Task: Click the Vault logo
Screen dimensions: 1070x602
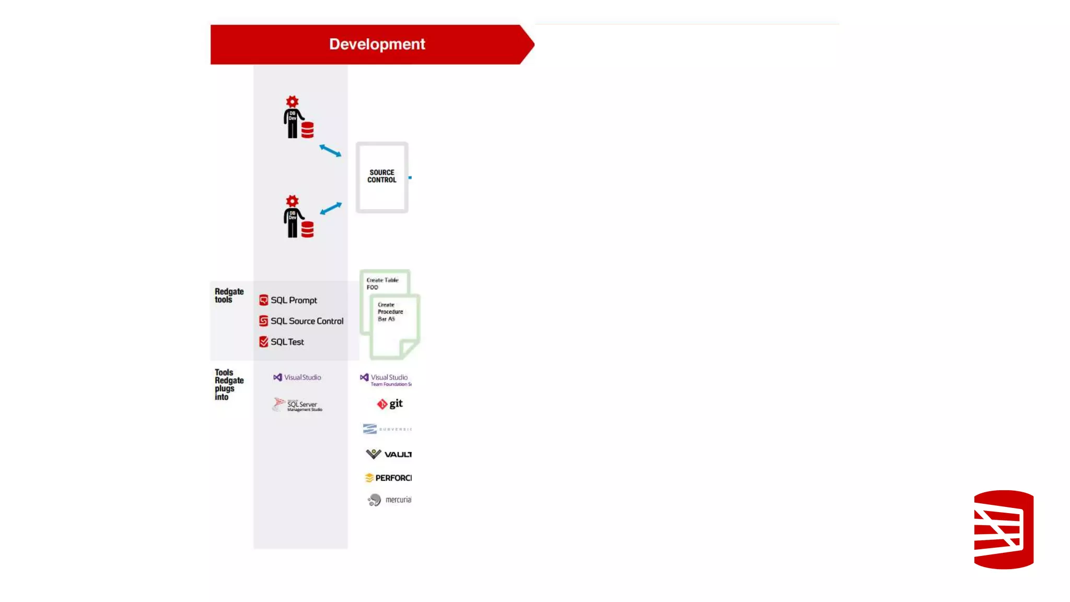Action: tap(388, 454)
